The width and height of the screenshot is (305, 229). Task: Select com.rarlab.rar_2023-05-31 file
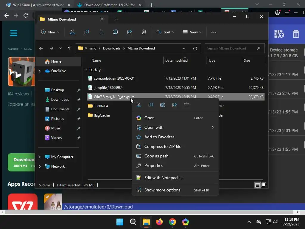click(176, 78)
